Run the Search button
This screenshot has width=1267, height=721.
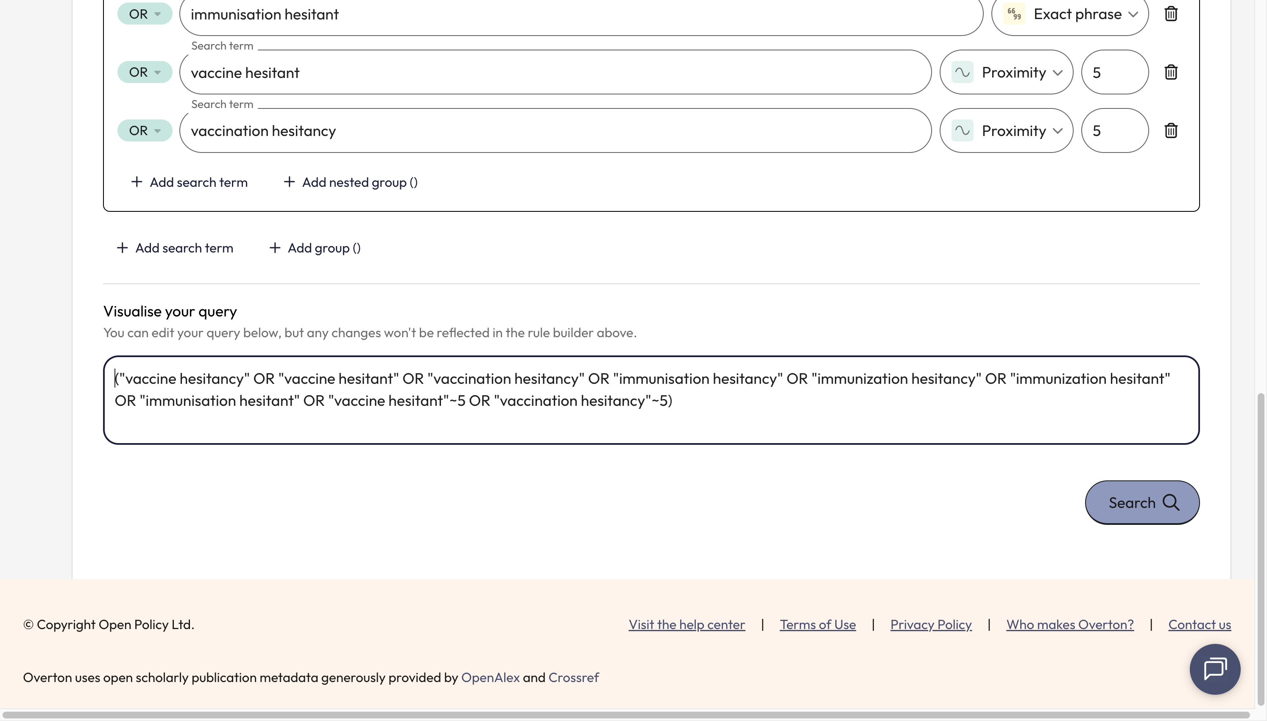(x=1141, y=502)
